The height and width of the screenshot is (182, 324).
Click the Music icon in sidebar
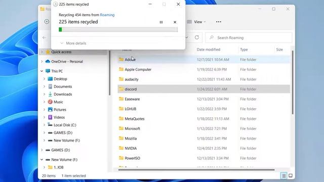point(50,102)
